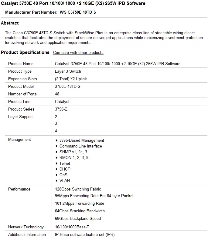The image size is (208, 242).
Task: Open the Compare with other products link
Action: [x=78, y=53]
